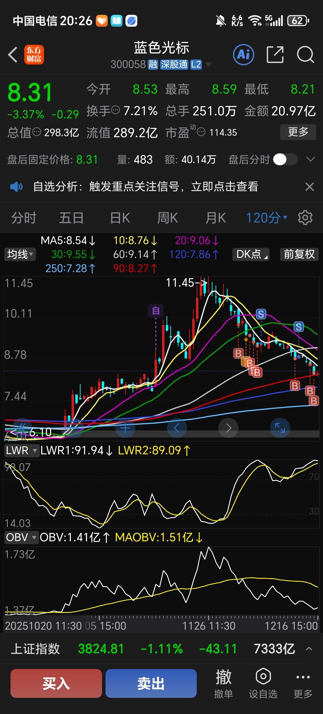This screenshot has height=714, width=323.
Task: Toggle the 盘后分时 switch
Action: coord(285,160)
